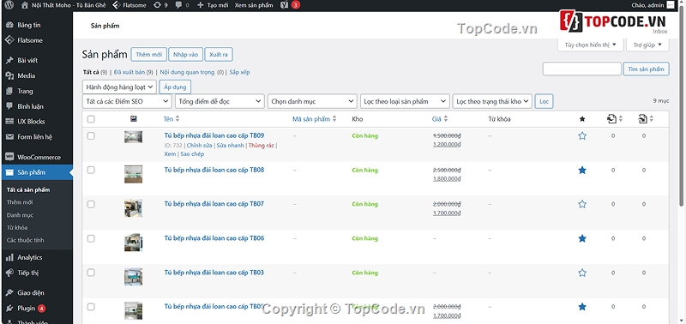This screenshot has width=686, height=324.
Task: Open Lọc theo loại sản phẩm dropdown
Action: click(x=405, y=101)
